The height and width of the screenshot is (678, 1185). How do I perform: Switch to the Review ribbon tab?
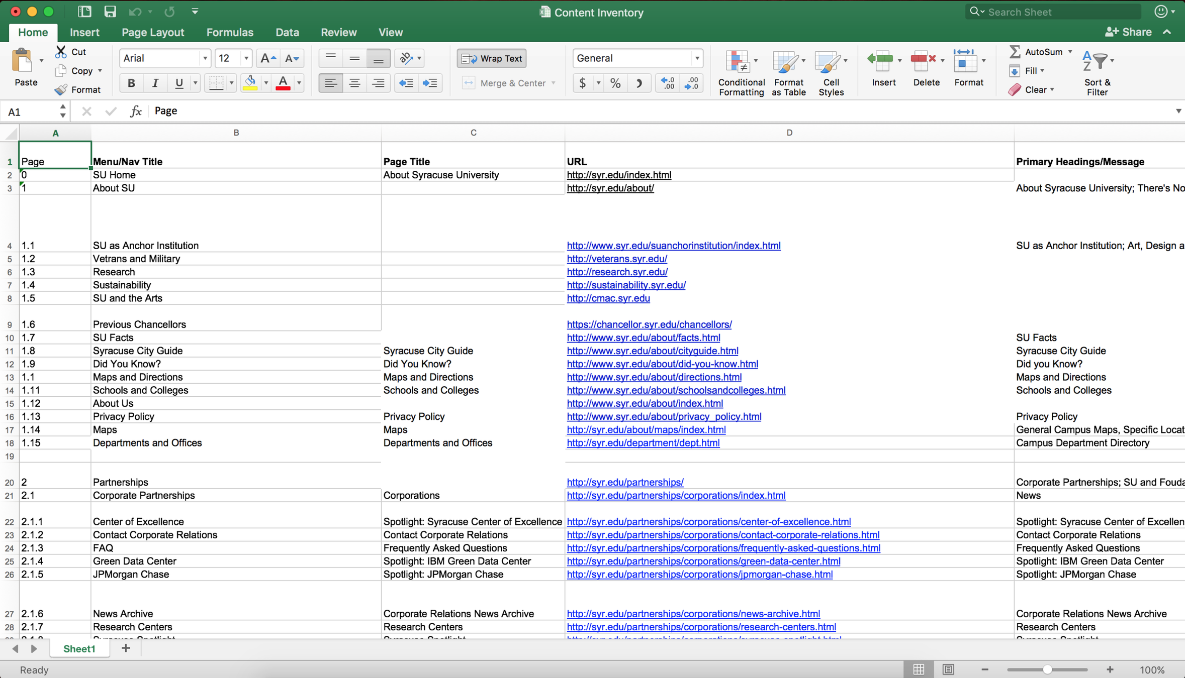(x=338, y=32)
